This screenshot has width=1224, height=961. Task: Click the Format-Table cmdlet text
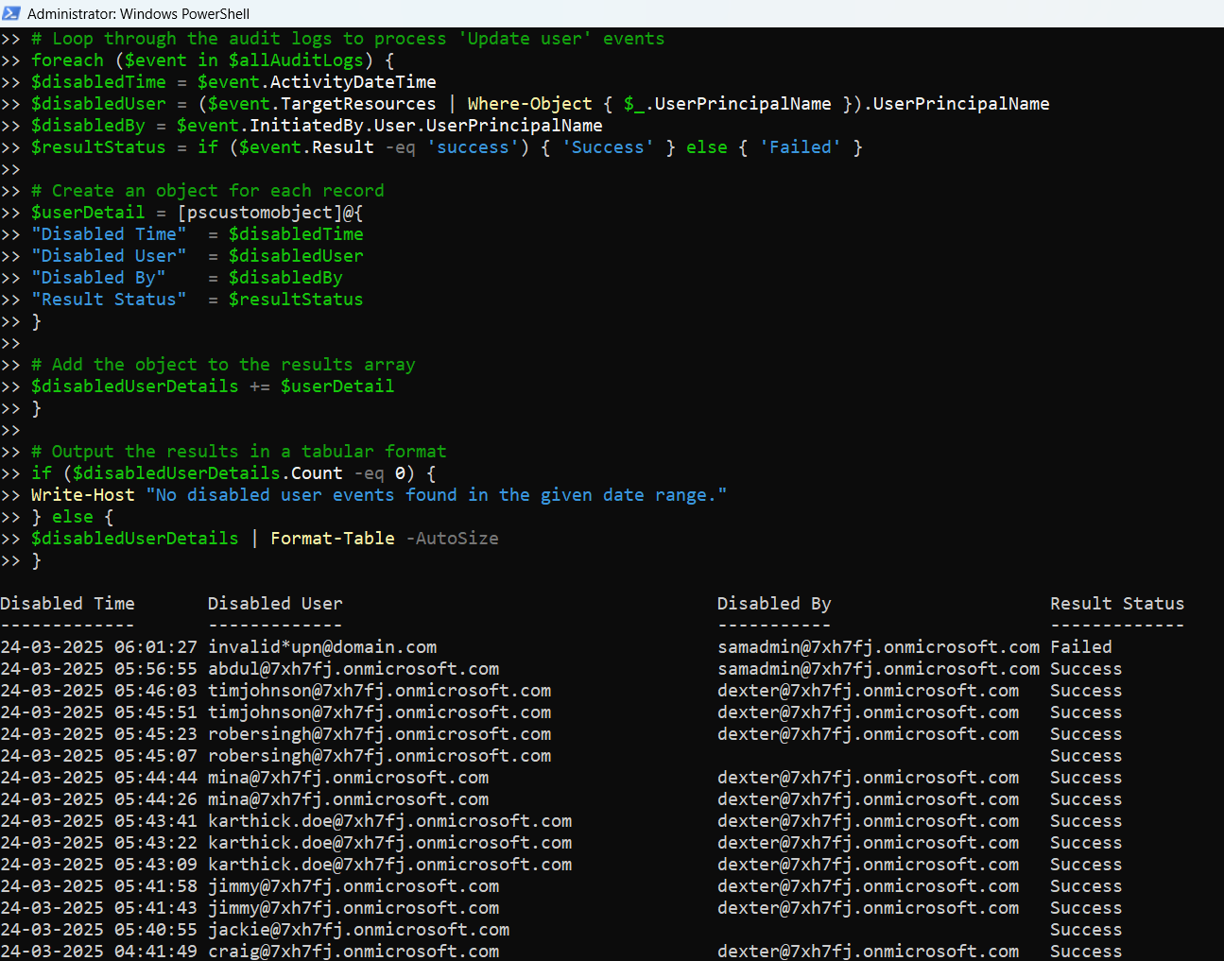click(333, 539)
